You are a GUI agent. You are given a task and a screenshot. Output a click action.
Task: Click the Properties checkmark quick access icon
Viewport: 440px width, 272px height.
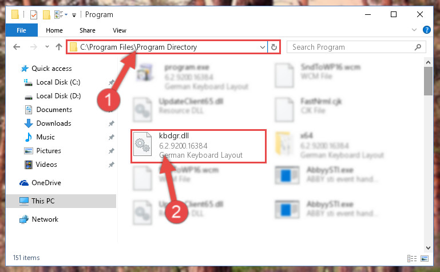[x=34, y=14]
